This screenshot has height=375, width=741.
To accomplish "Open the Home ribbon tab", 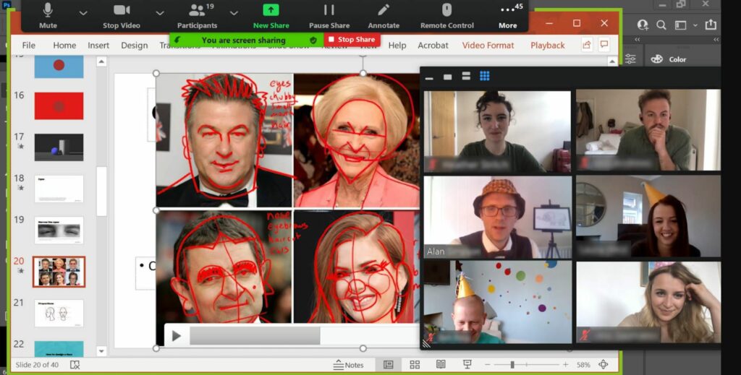I will coord(64,46).
